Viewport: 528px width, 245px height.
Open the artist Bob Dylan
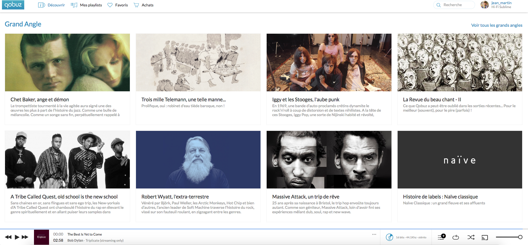[x=75, y=241]
